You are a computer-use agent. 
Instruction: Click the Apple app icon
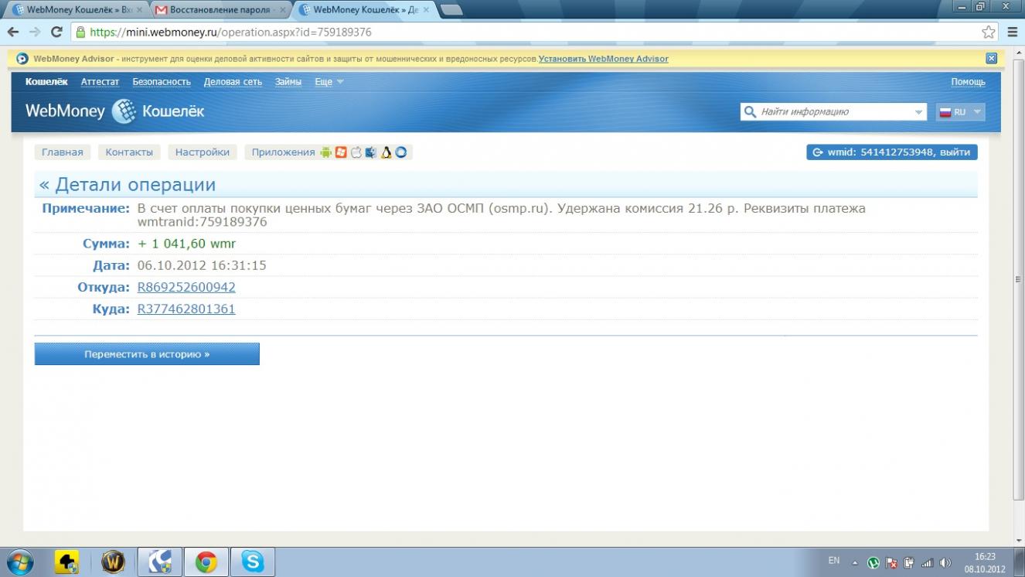pos(356,152)
